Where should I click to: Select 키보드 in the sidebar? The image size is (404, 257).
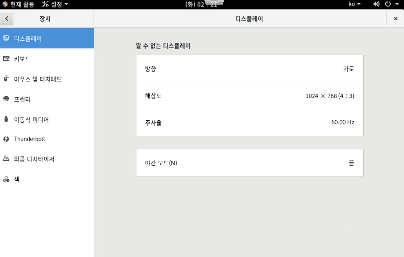[47, 59]
